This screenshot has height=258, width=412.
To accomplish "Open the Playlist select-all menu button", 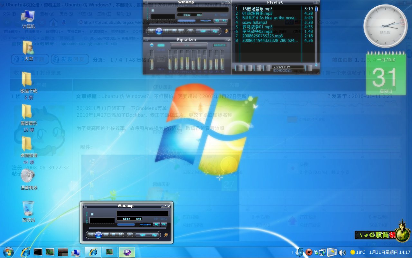I will (257, 68).
